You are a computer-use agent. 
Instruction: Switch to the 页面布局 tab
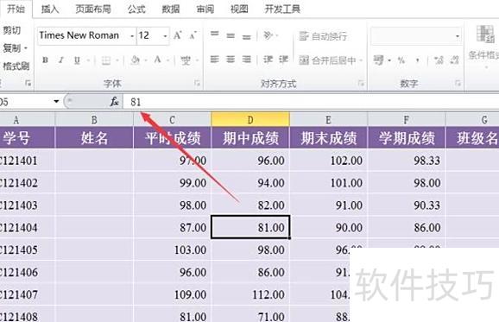click(x=93, y=9)
